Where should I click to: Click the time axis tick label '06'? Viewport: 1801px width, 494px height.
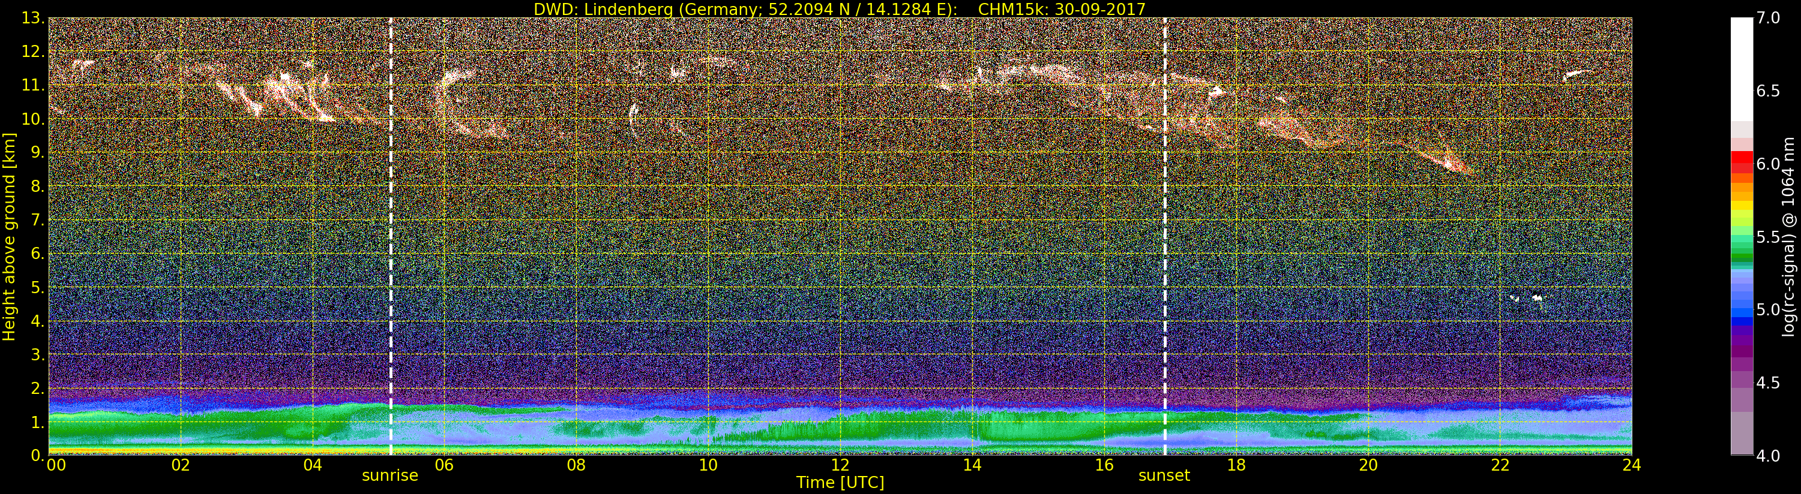pyautogui.click(x=444, y=465)
